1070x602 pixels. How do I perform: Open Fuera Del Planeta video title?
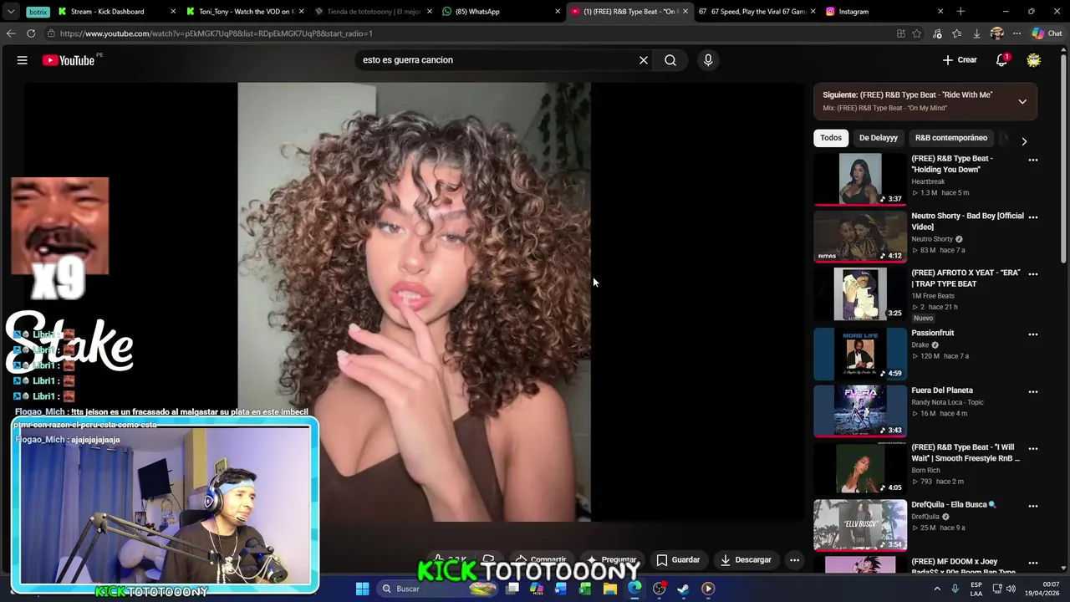click(x=942, y=390)
